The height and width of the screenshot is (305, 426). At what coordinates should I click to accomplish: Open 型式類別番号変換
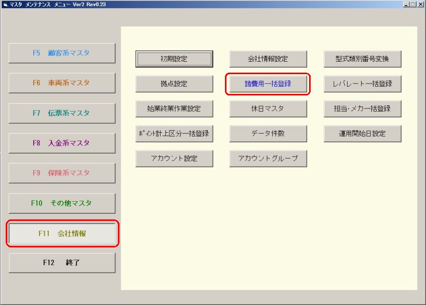[362, 59]
